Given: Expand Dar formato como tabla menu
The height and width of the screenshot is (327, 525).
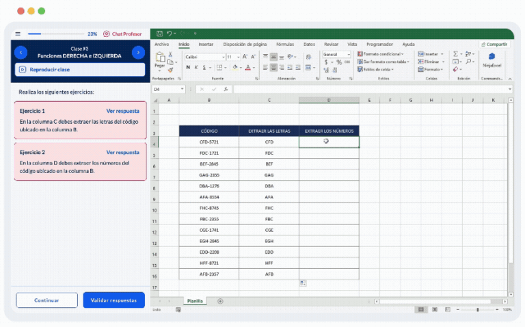Looking at the screenshot, I should tap(383, 62).
